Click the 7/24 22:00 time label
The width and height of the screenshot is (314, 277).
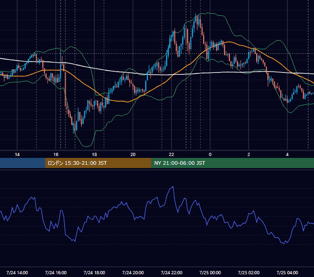pyautogui.click(x=171, y=272)
